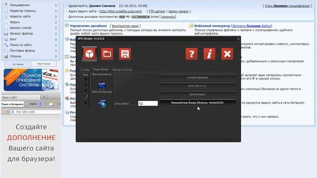
Task: Click Загрузить большие файлы link
Action: (x=252, y=26)
